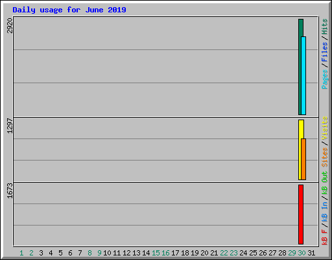Screen dimensions: 332x260
Task: Click the orange Sites bar
Action: point(303,159)
